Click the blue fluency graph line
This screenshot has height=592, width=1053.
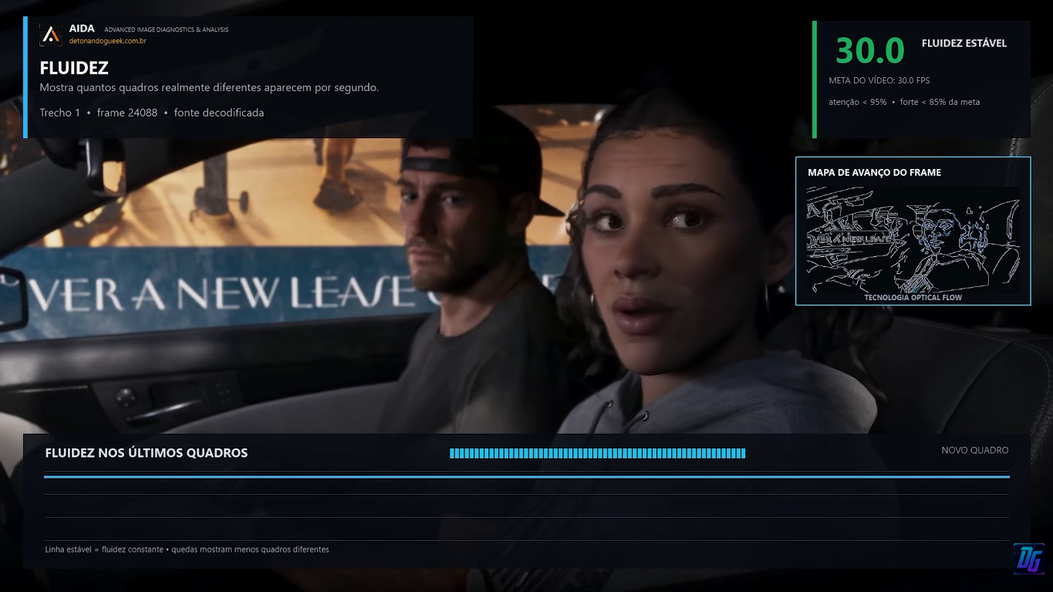527,477
